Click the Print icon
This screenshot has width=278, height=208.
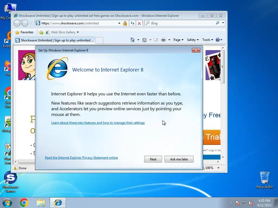click(163, 40)
